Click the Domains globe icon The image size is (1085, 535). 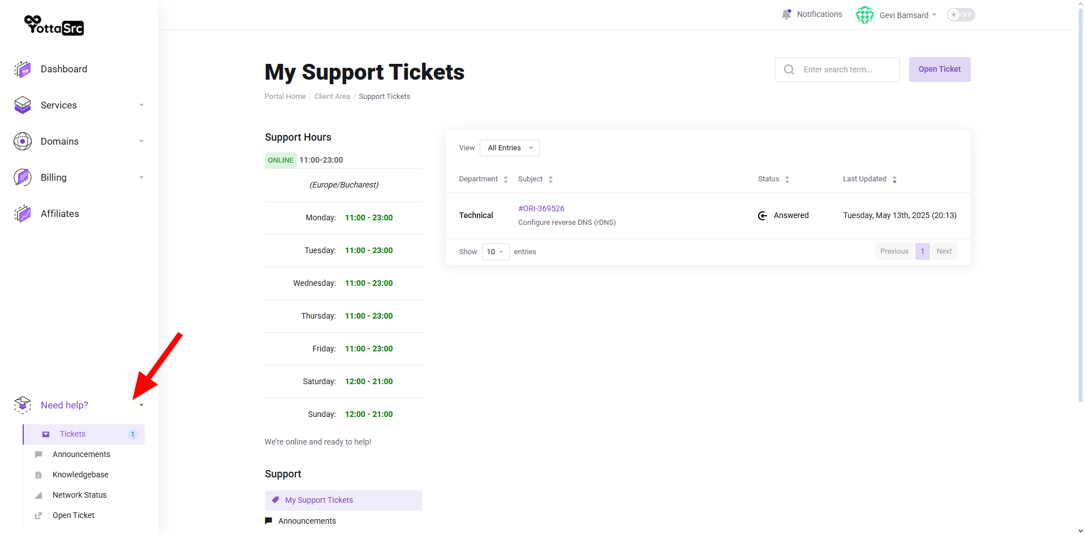[x=23, y=141]
